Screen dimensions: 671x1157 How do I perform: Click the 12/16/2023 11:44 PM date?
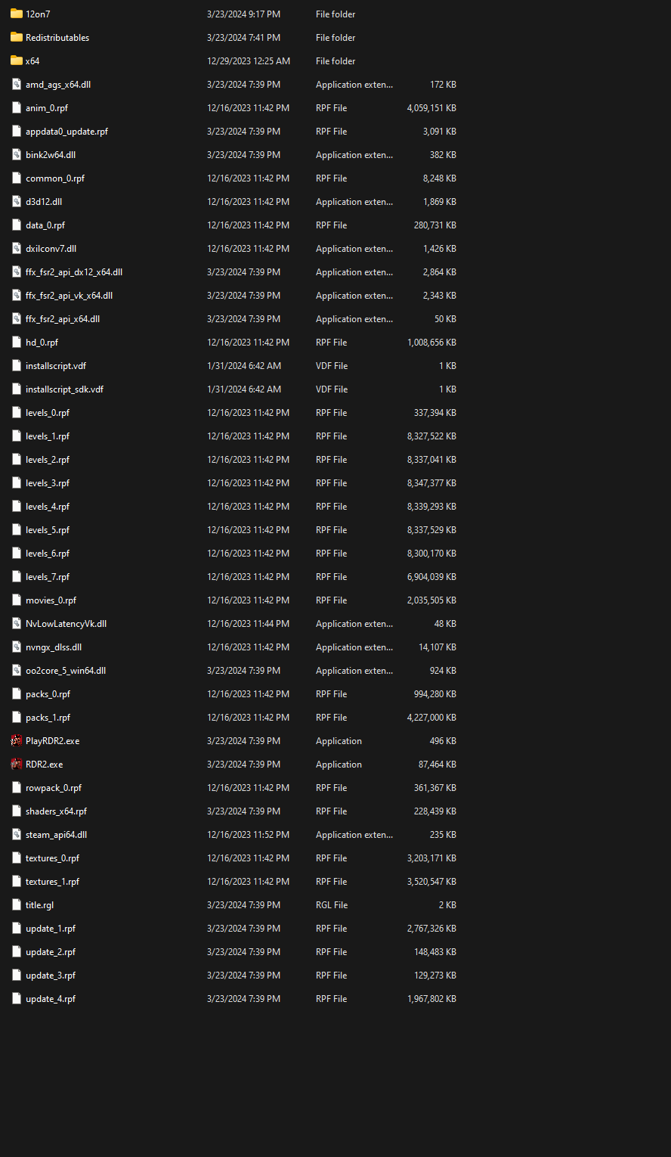pos(249,624)
